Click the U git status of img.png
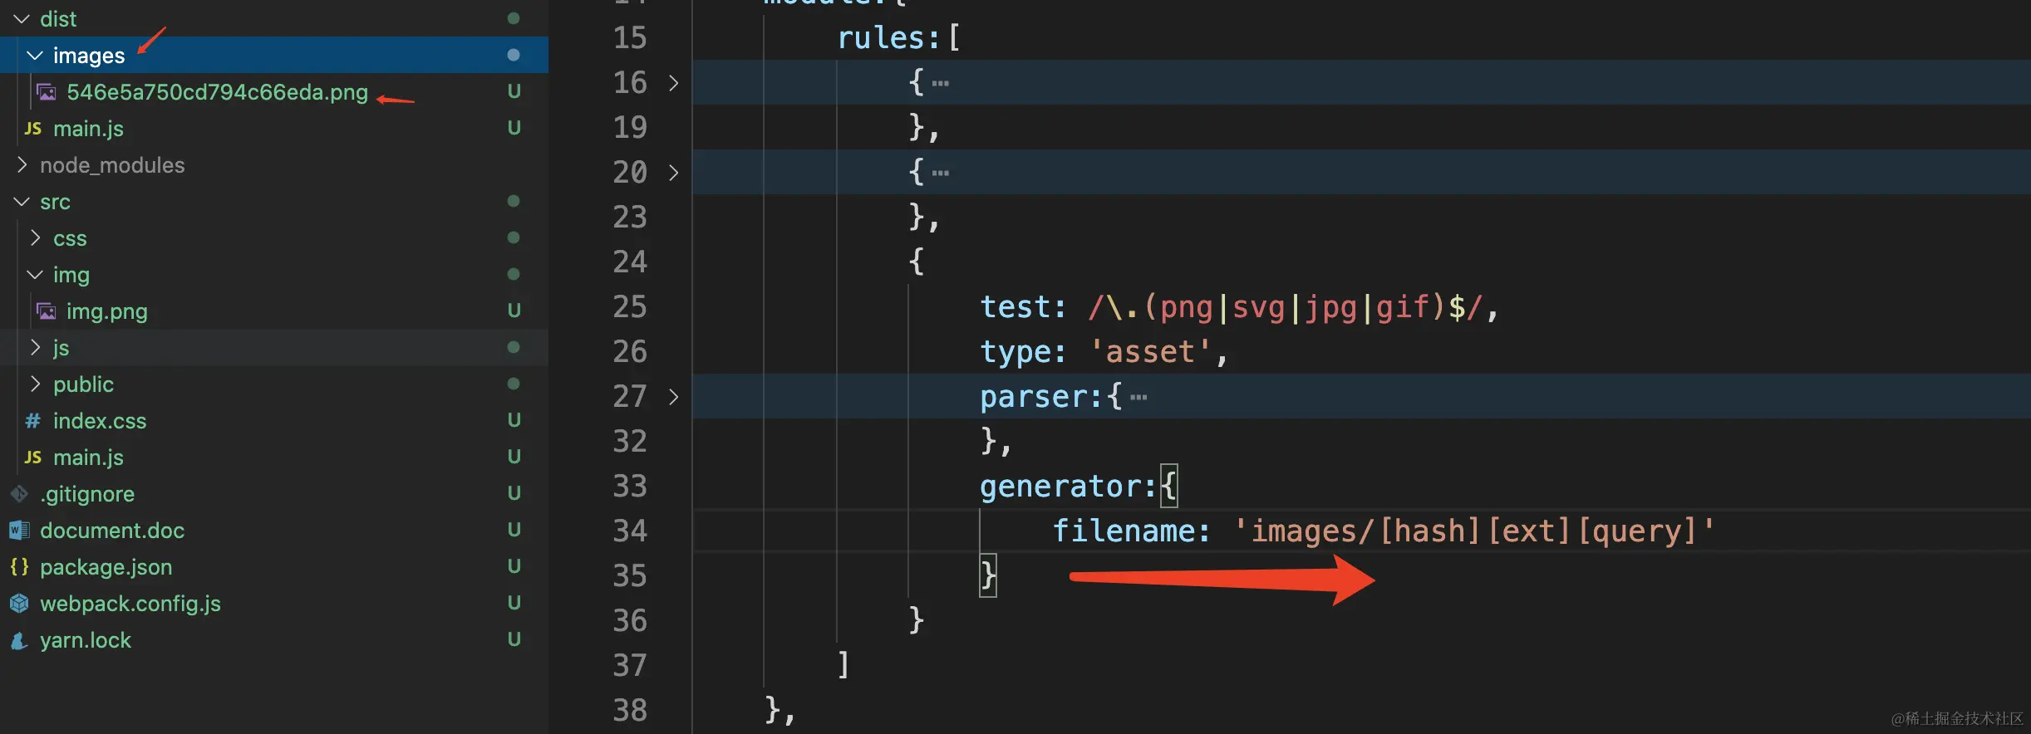2031x734 pixels. [514, 311]
